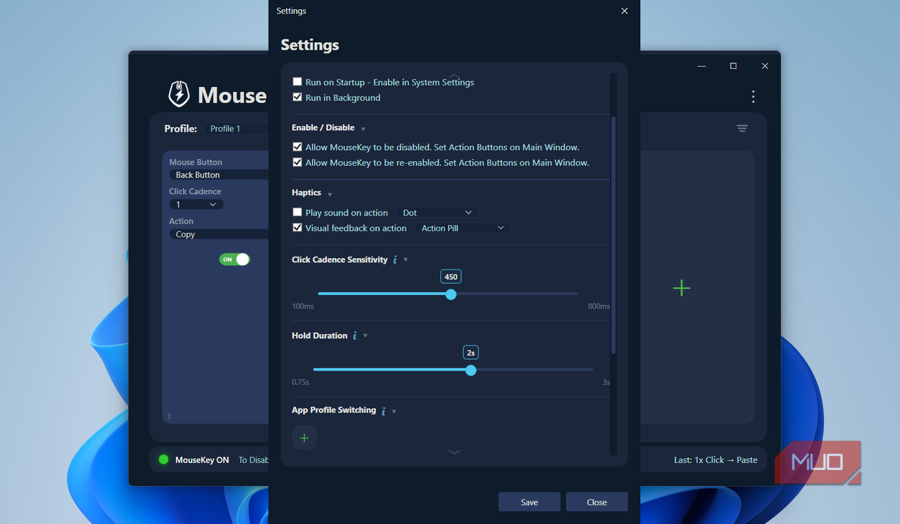Click the settings panel vertical scrollbar
Viewport: 900px width, 524px height.
click(613, 235)
